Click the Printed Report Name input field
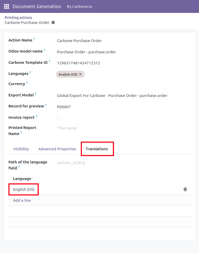Image resolution: width=199 pixels, height=253 pixels. pyautogui.click(x=123, y=128)
